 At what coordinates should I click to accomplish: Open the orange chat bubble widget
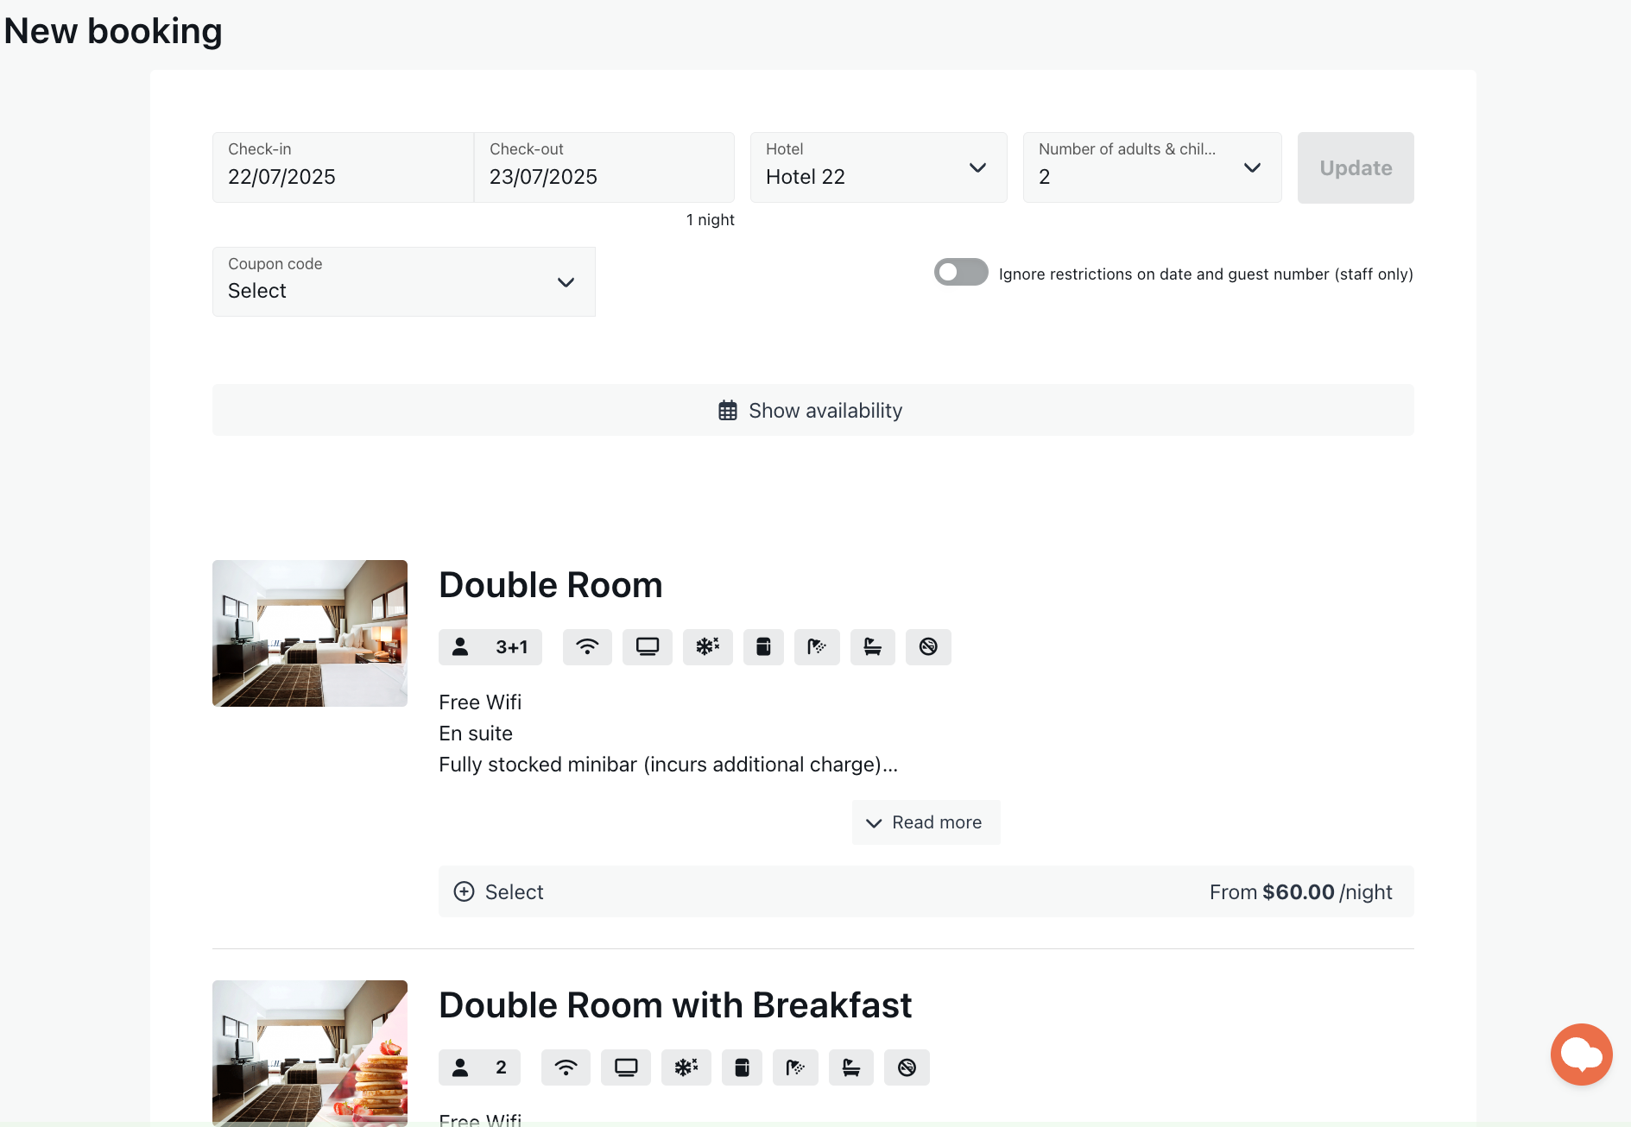tap(1581, 1055)
